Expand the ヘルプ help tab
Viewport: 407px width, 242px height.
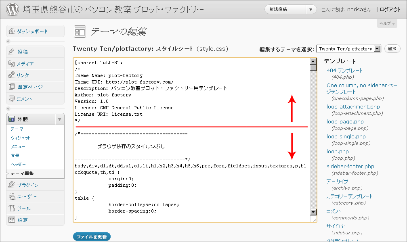(x=387, y=24)
